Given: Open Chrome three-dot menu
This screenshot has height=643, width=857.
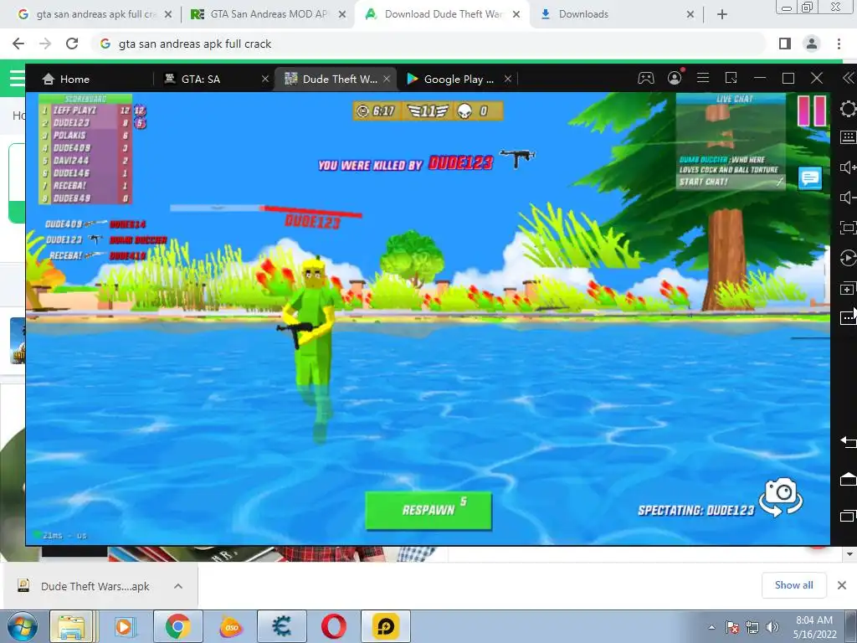Looking at the screenshot, I should (839, 44).
